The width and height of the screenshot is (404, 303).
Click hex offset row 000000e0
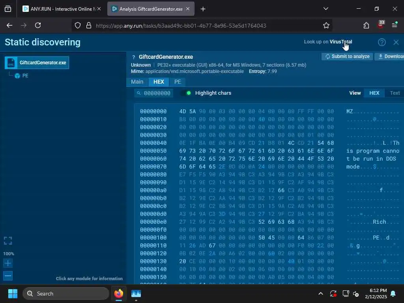(153, 222)
